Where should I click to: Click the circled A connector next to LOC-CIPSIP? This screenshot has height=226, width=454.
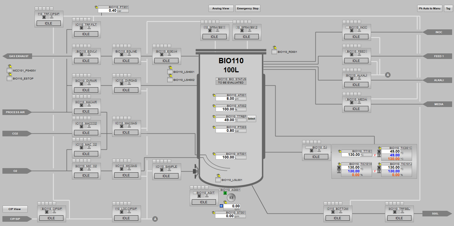point(155,219)
